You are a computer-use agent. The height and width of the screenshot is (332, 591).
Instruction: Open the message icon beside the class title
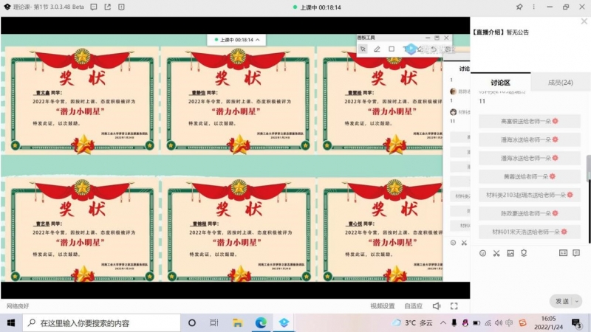click(x=94, y=7)
